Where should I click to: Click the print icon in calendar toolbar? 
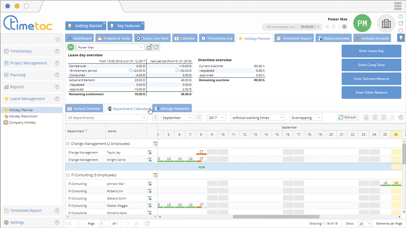(x=401, y=118)
